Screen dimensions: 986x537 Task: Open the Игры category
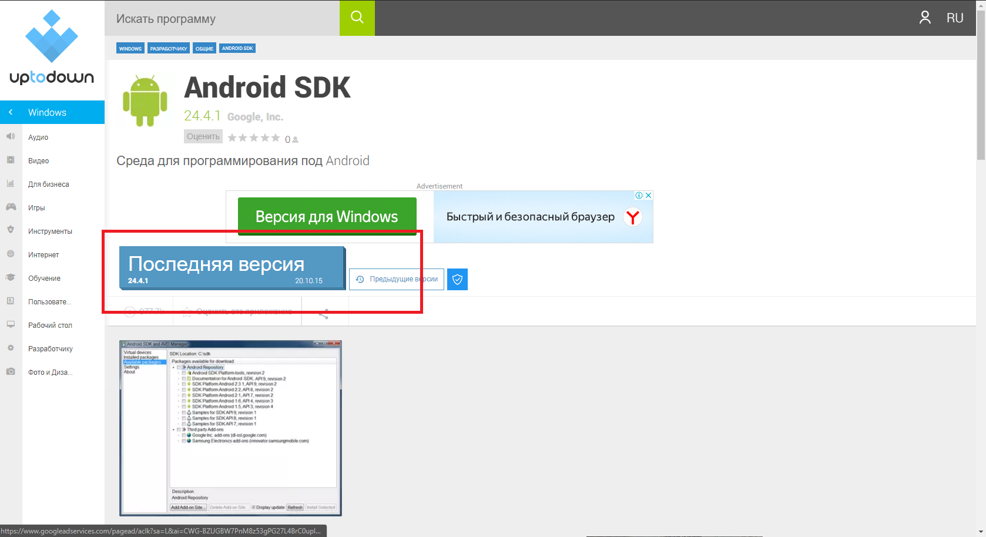pyautogui.click(x=36, y=208)
